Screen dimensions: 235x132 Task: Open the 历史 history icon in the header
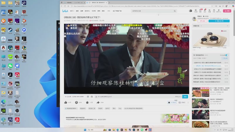(214, 11)
